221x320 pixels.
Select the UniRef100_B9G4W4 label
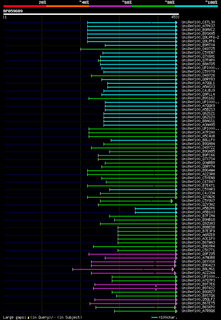tap(198, 171)
